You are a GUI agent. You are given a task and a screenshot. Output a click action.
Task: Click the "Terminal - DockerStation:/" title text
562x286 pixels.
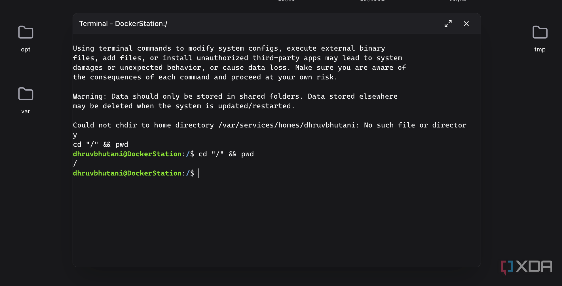[x=123, y=24]
